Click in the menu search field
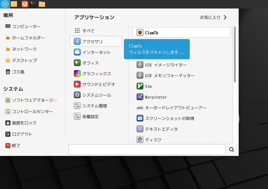Image resolution: width=268 pixels, height=189 pixels. 147,150
